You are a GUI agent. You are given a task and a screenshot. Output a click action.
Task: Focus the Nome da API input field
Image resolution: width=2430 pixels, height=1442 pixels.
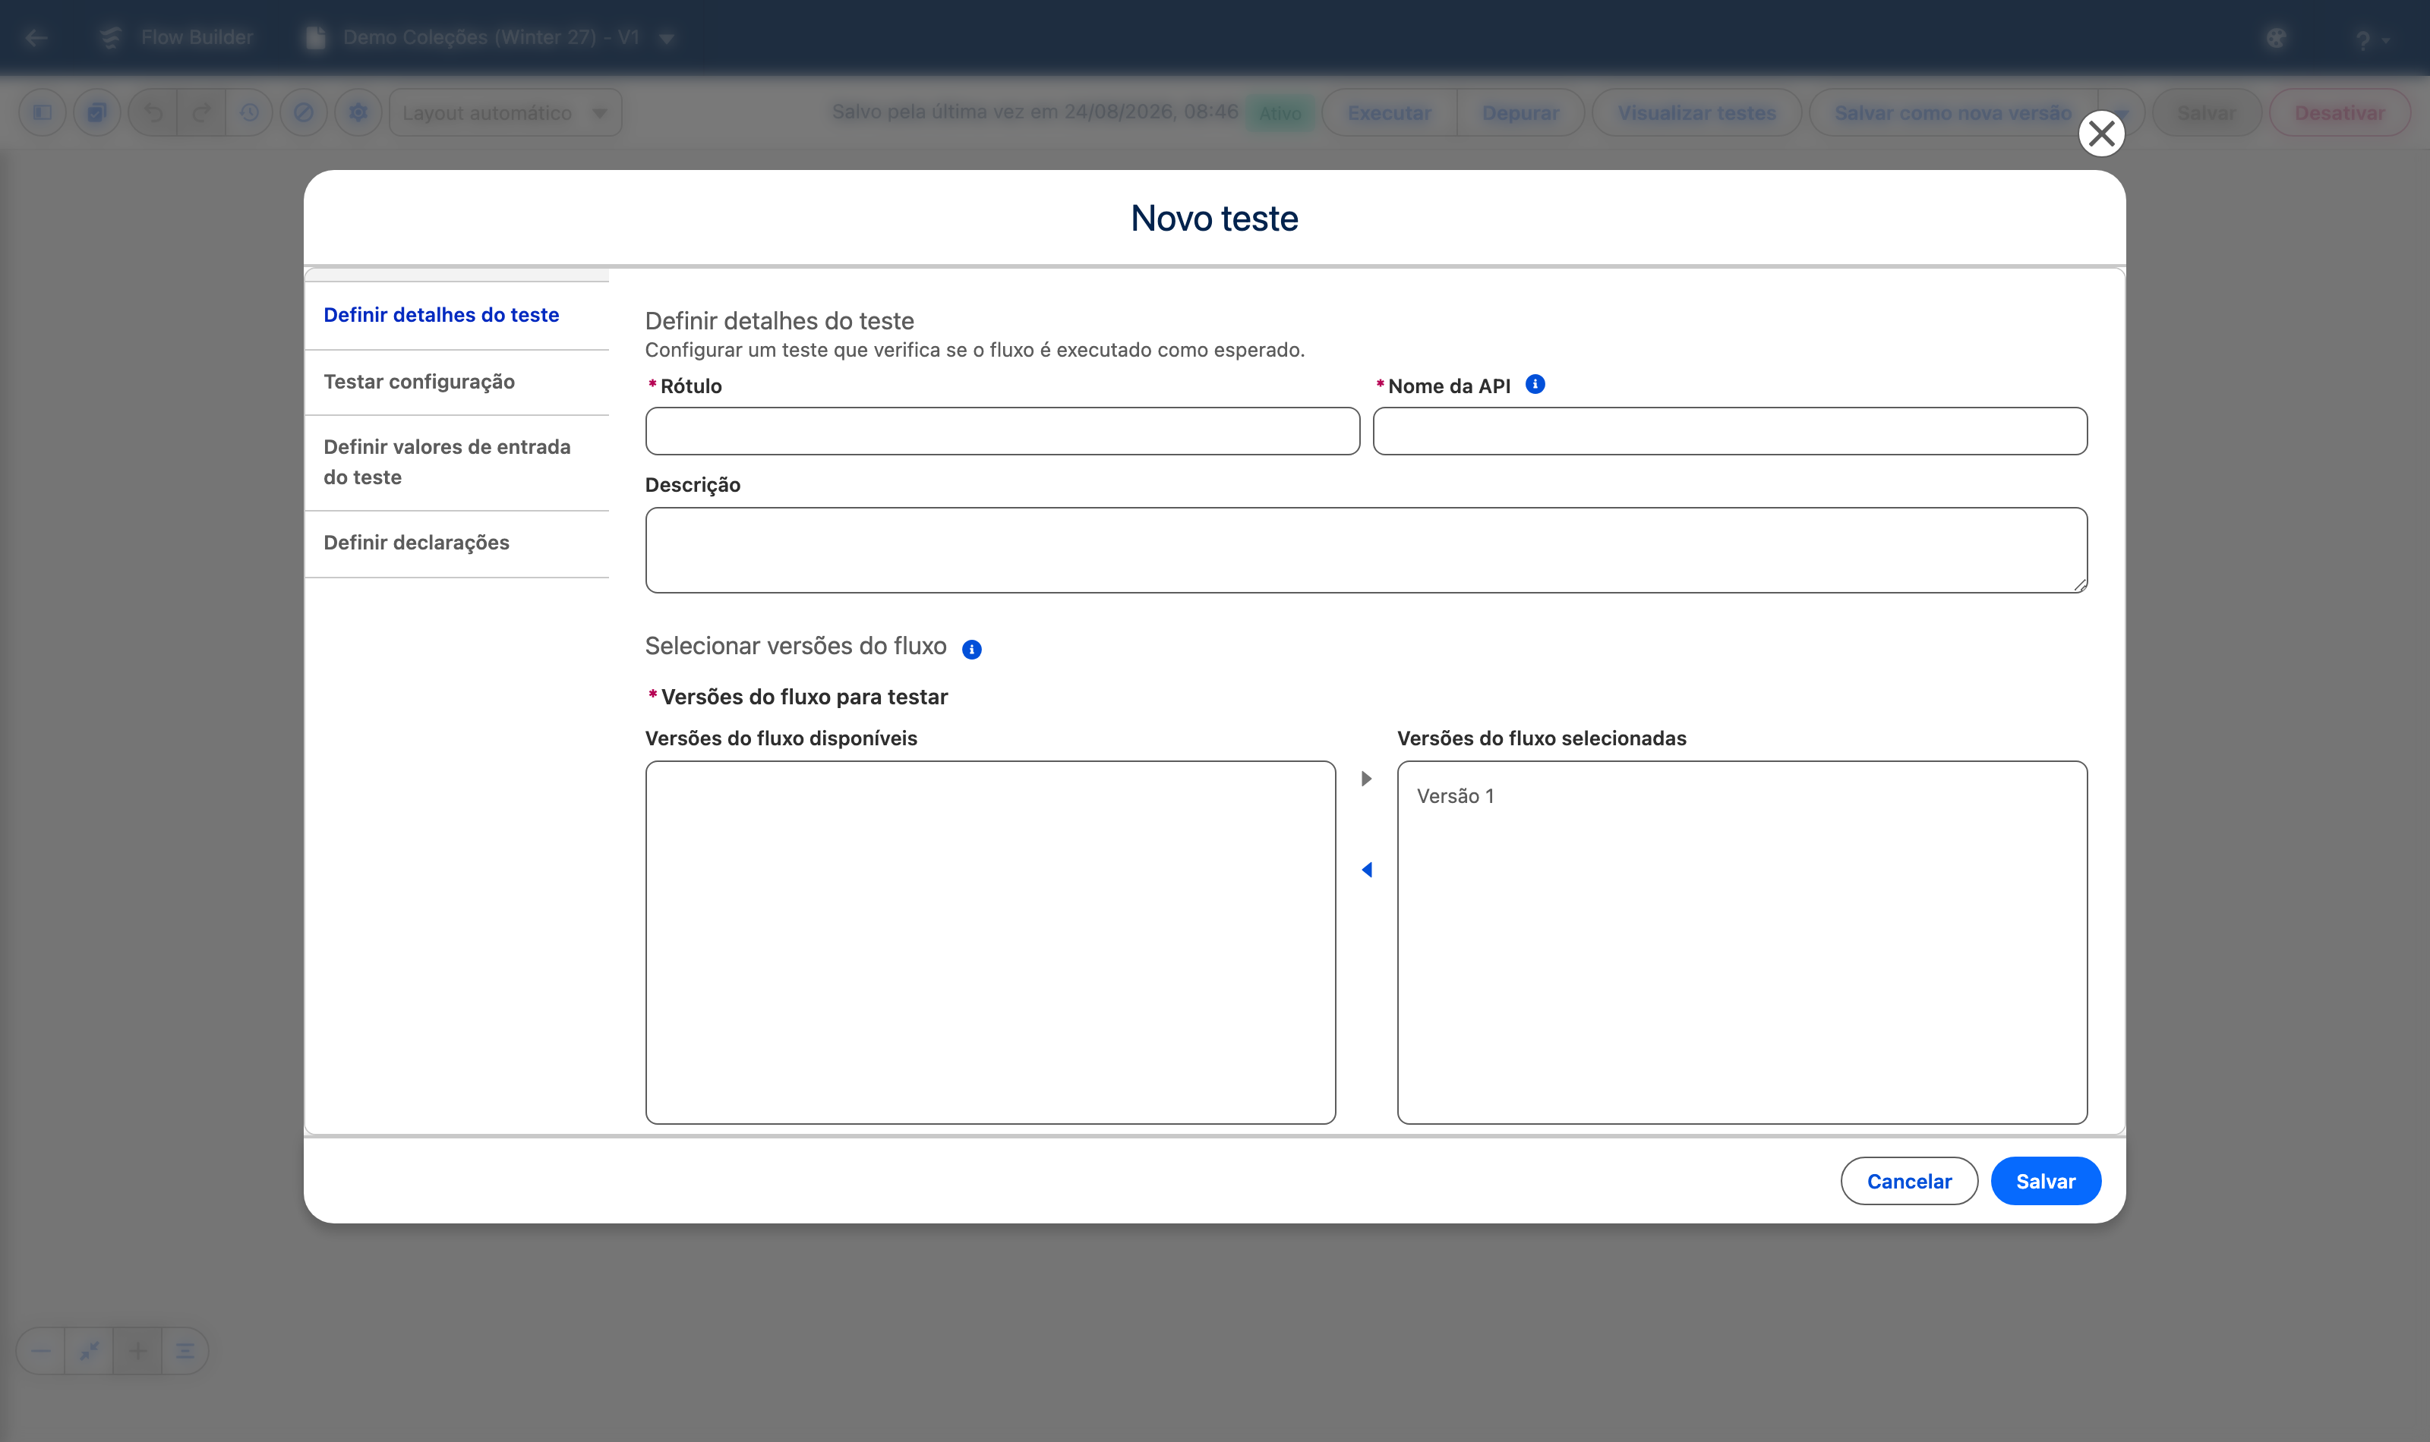tap(1730, 431)
